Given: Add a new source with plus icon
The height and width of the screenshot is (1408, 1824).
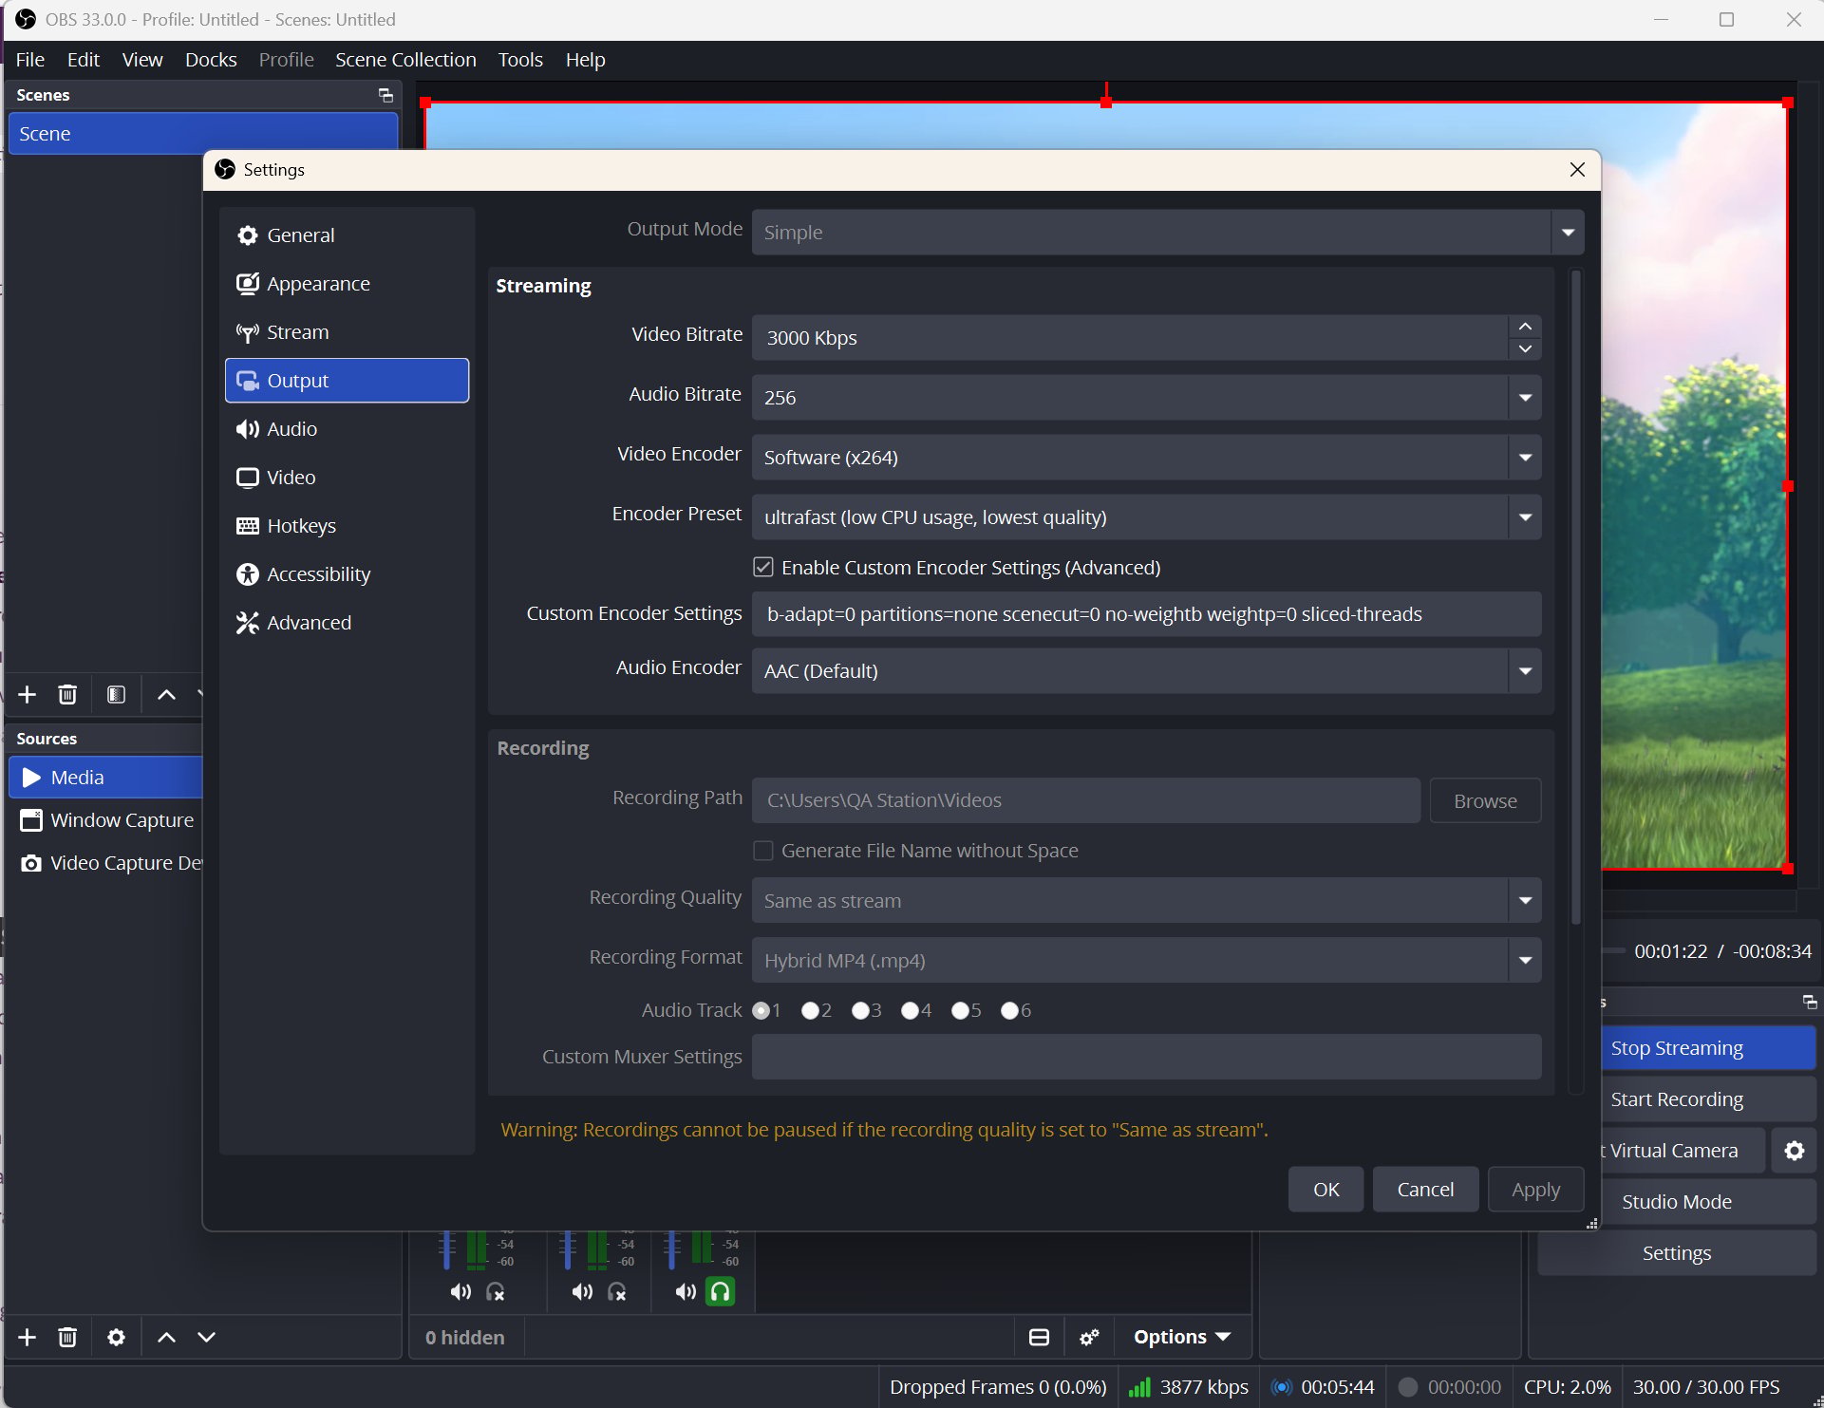Looking at the screenshot, I should (27, 1337).
